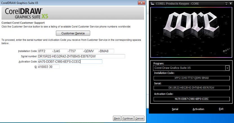Click the TT57 installation code field
Screen dimensions: 234x123
(x=76, y=51)
